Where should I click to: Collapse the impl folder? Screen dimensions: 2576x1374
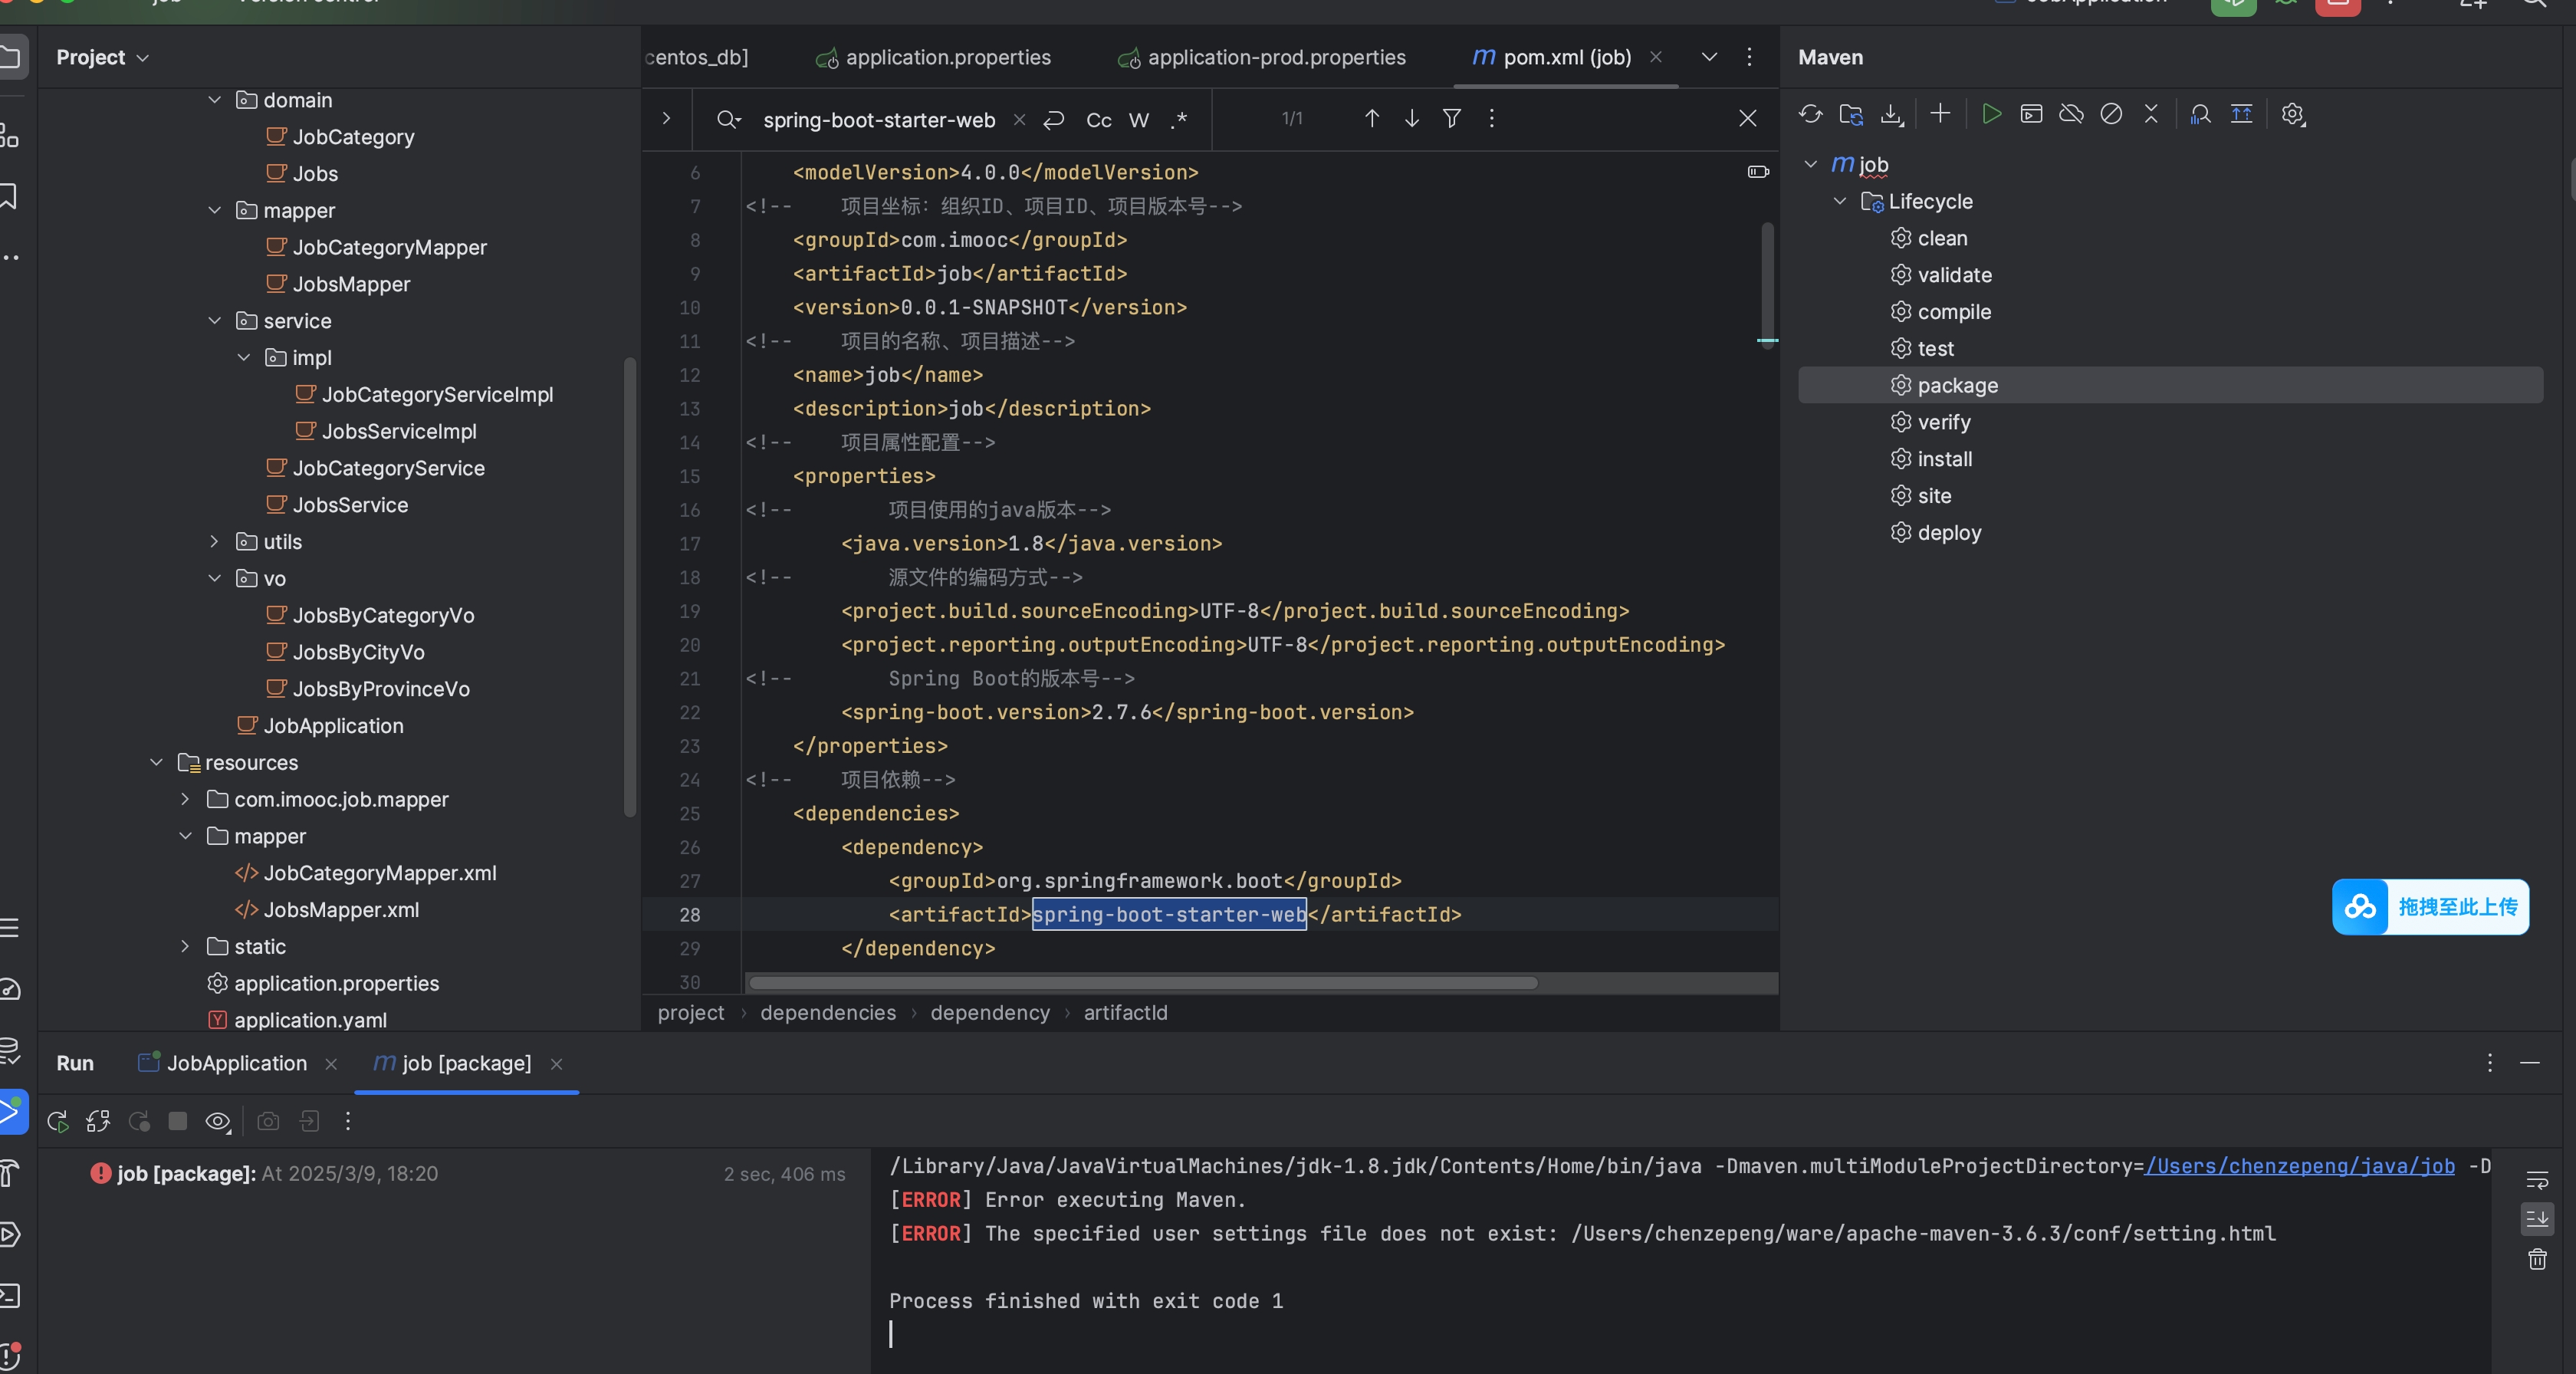tap(243, 358)
